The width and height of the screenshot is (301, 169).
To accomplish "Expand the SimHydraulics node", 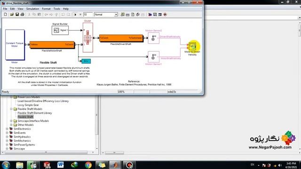I will tap(7, 137).
